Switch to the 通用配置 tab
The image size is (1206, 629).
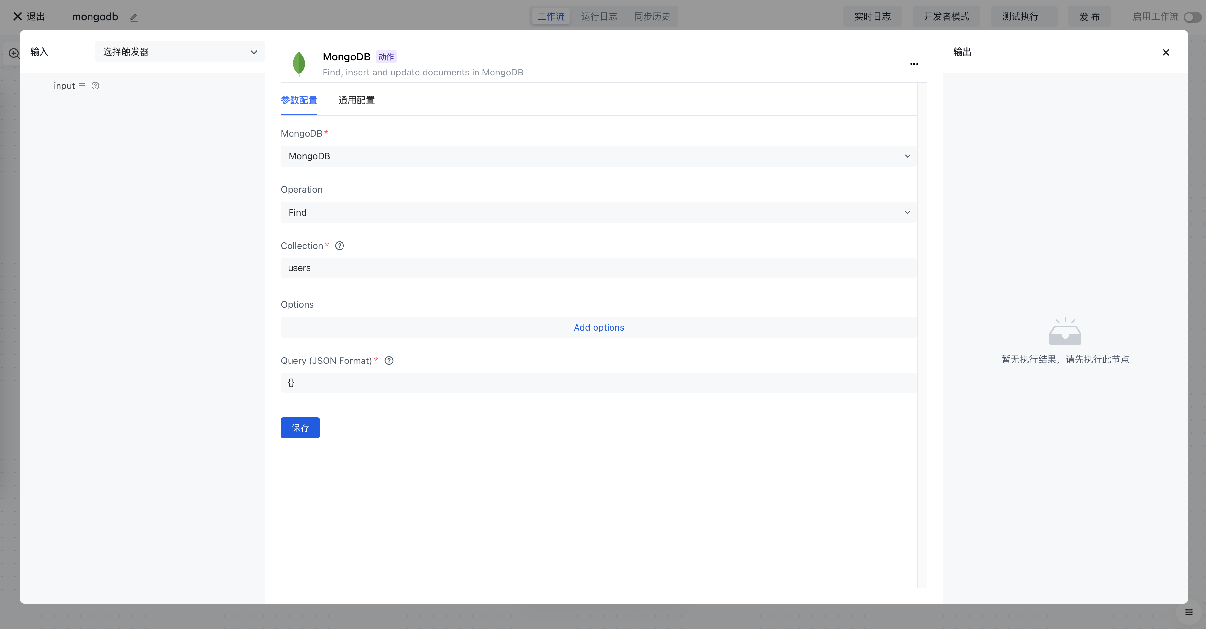(x=356, y=100)
